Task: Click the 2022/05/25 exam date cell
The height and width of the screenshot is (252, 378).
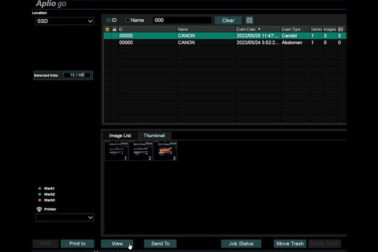Action: (x=257, y=36)
